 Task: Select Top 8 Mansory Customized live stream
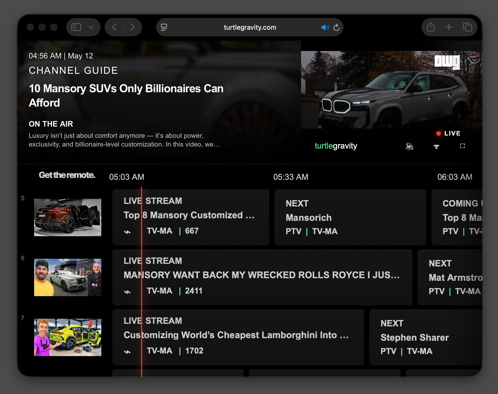pyautogui.click(x=191, y=217)
